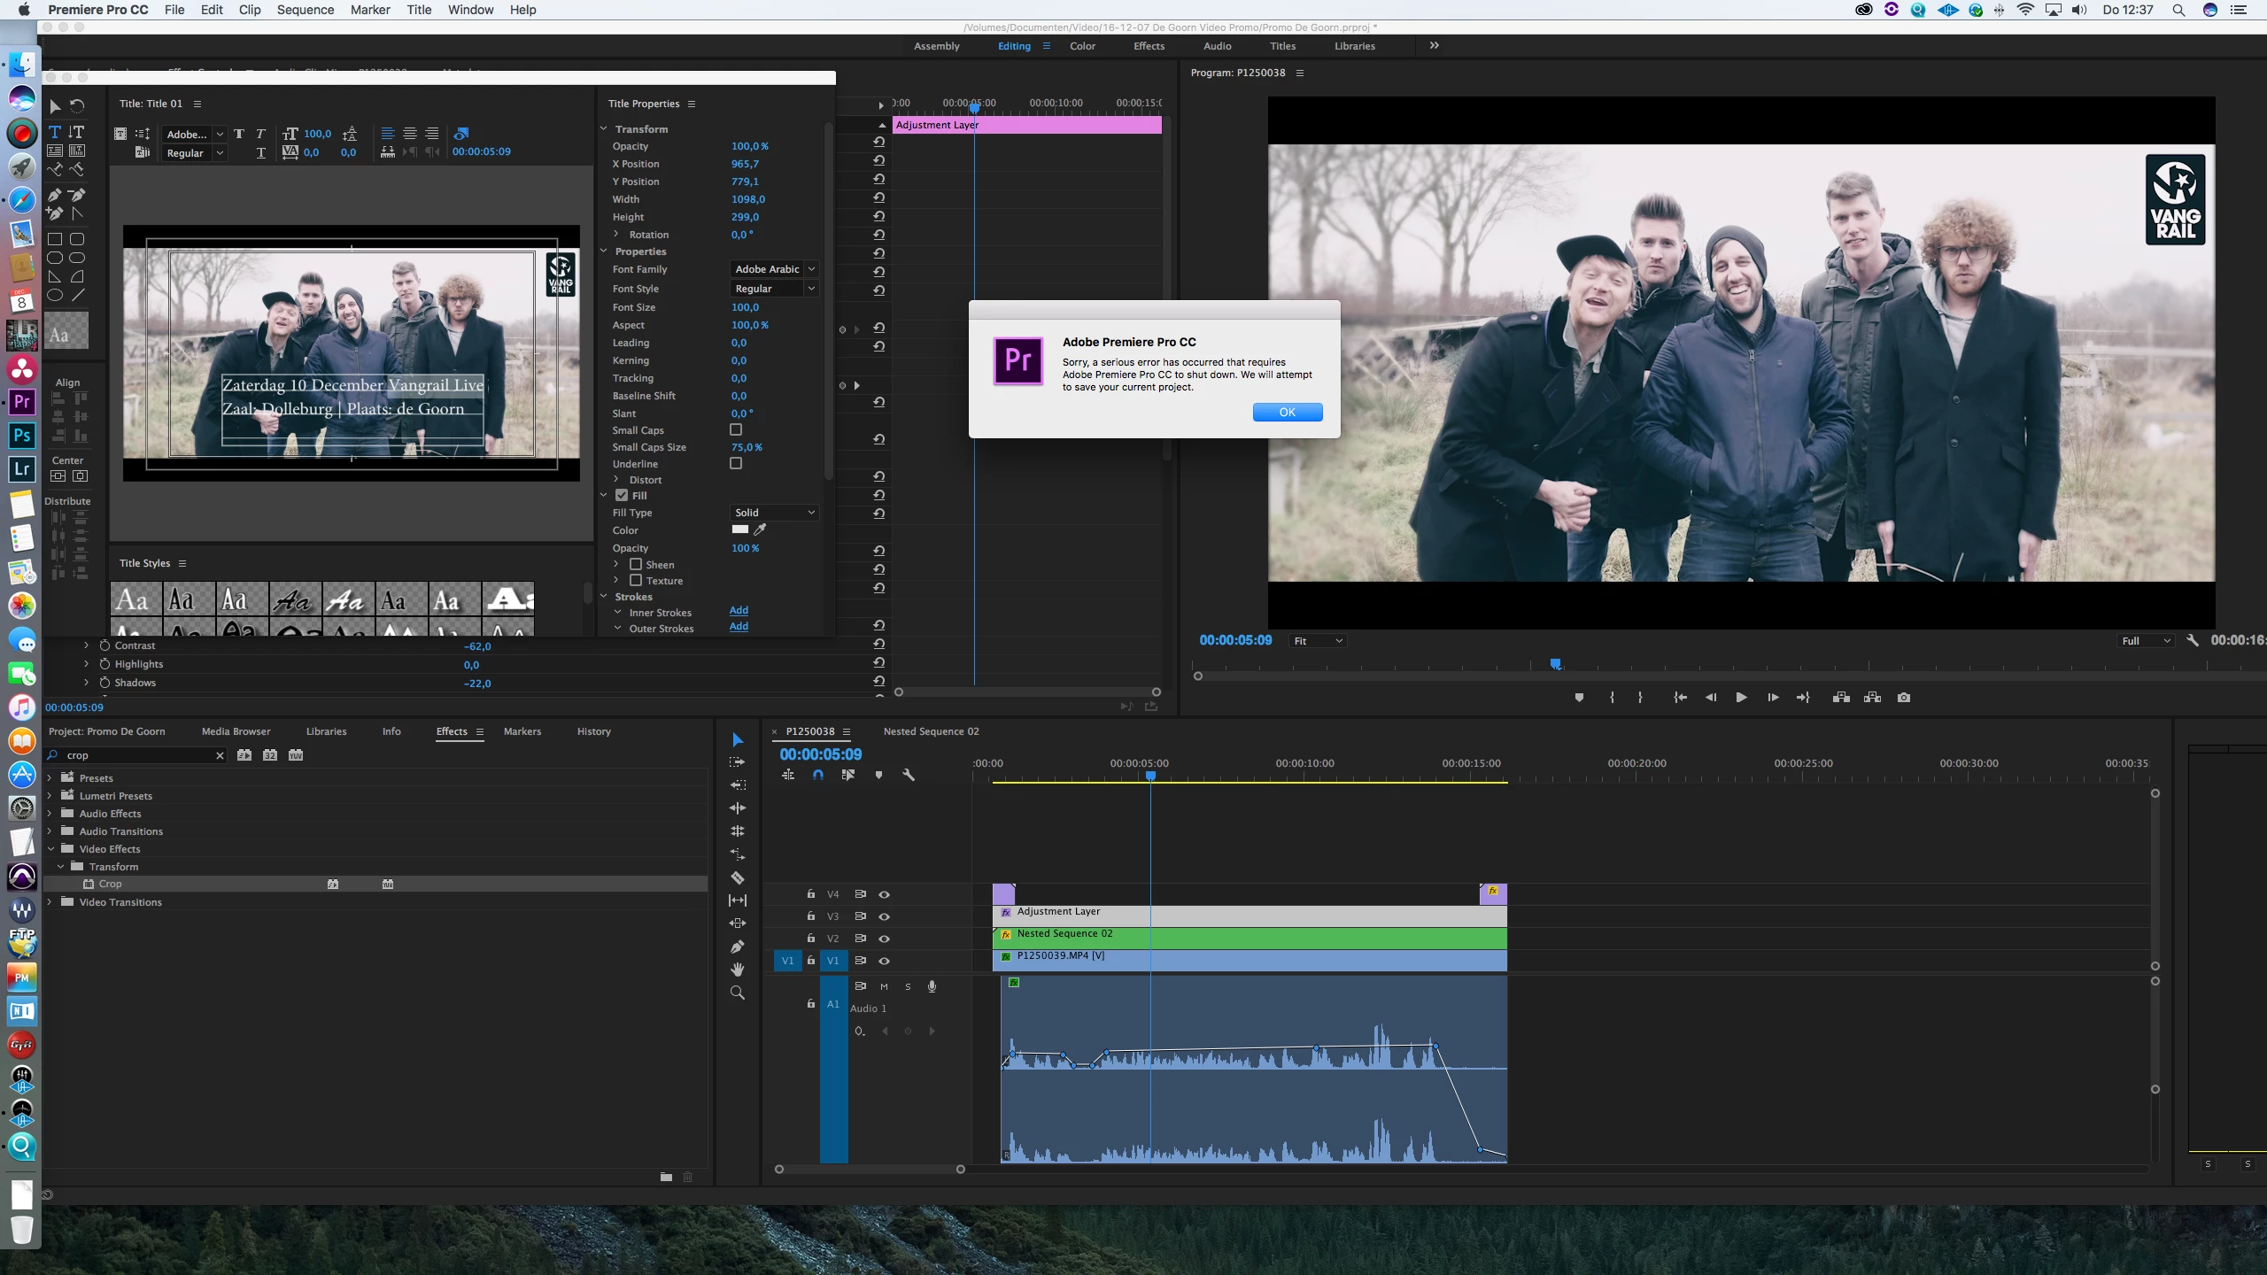Toggle V3 track output eye icon
The height and width of the screenshot is (1275, 2267).
tap(884, 916)
